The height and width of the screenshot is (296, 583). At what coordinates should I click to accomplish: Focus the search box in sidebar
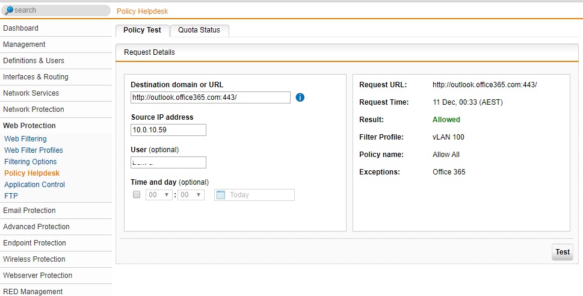[x=56, y=10]
